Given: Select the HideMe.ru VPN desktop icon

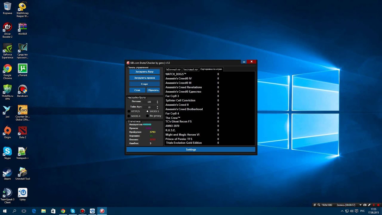Looking at the screenshot, I should tap(7, 92).
